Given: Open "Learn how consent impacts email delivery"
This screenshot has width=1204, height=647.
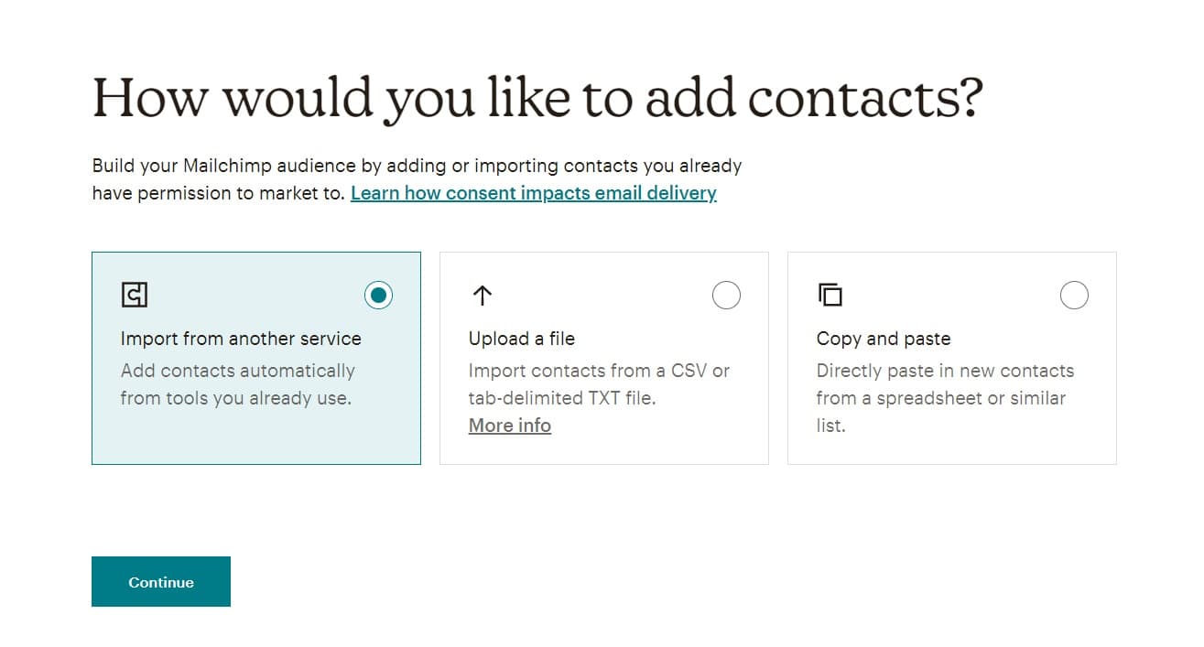Looking at the screenshot, I should pyautogui.click(x=534, y=193).
